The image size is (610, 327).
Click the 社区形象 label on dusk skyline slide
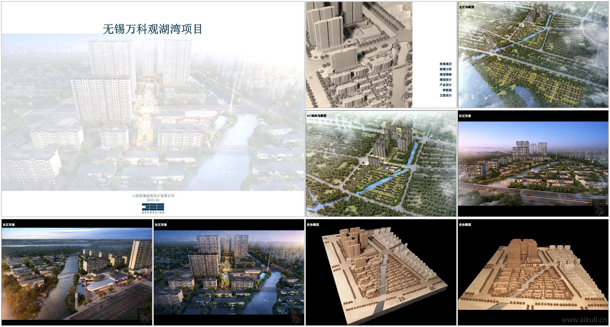pyautogui.click(x=465, y=116)
